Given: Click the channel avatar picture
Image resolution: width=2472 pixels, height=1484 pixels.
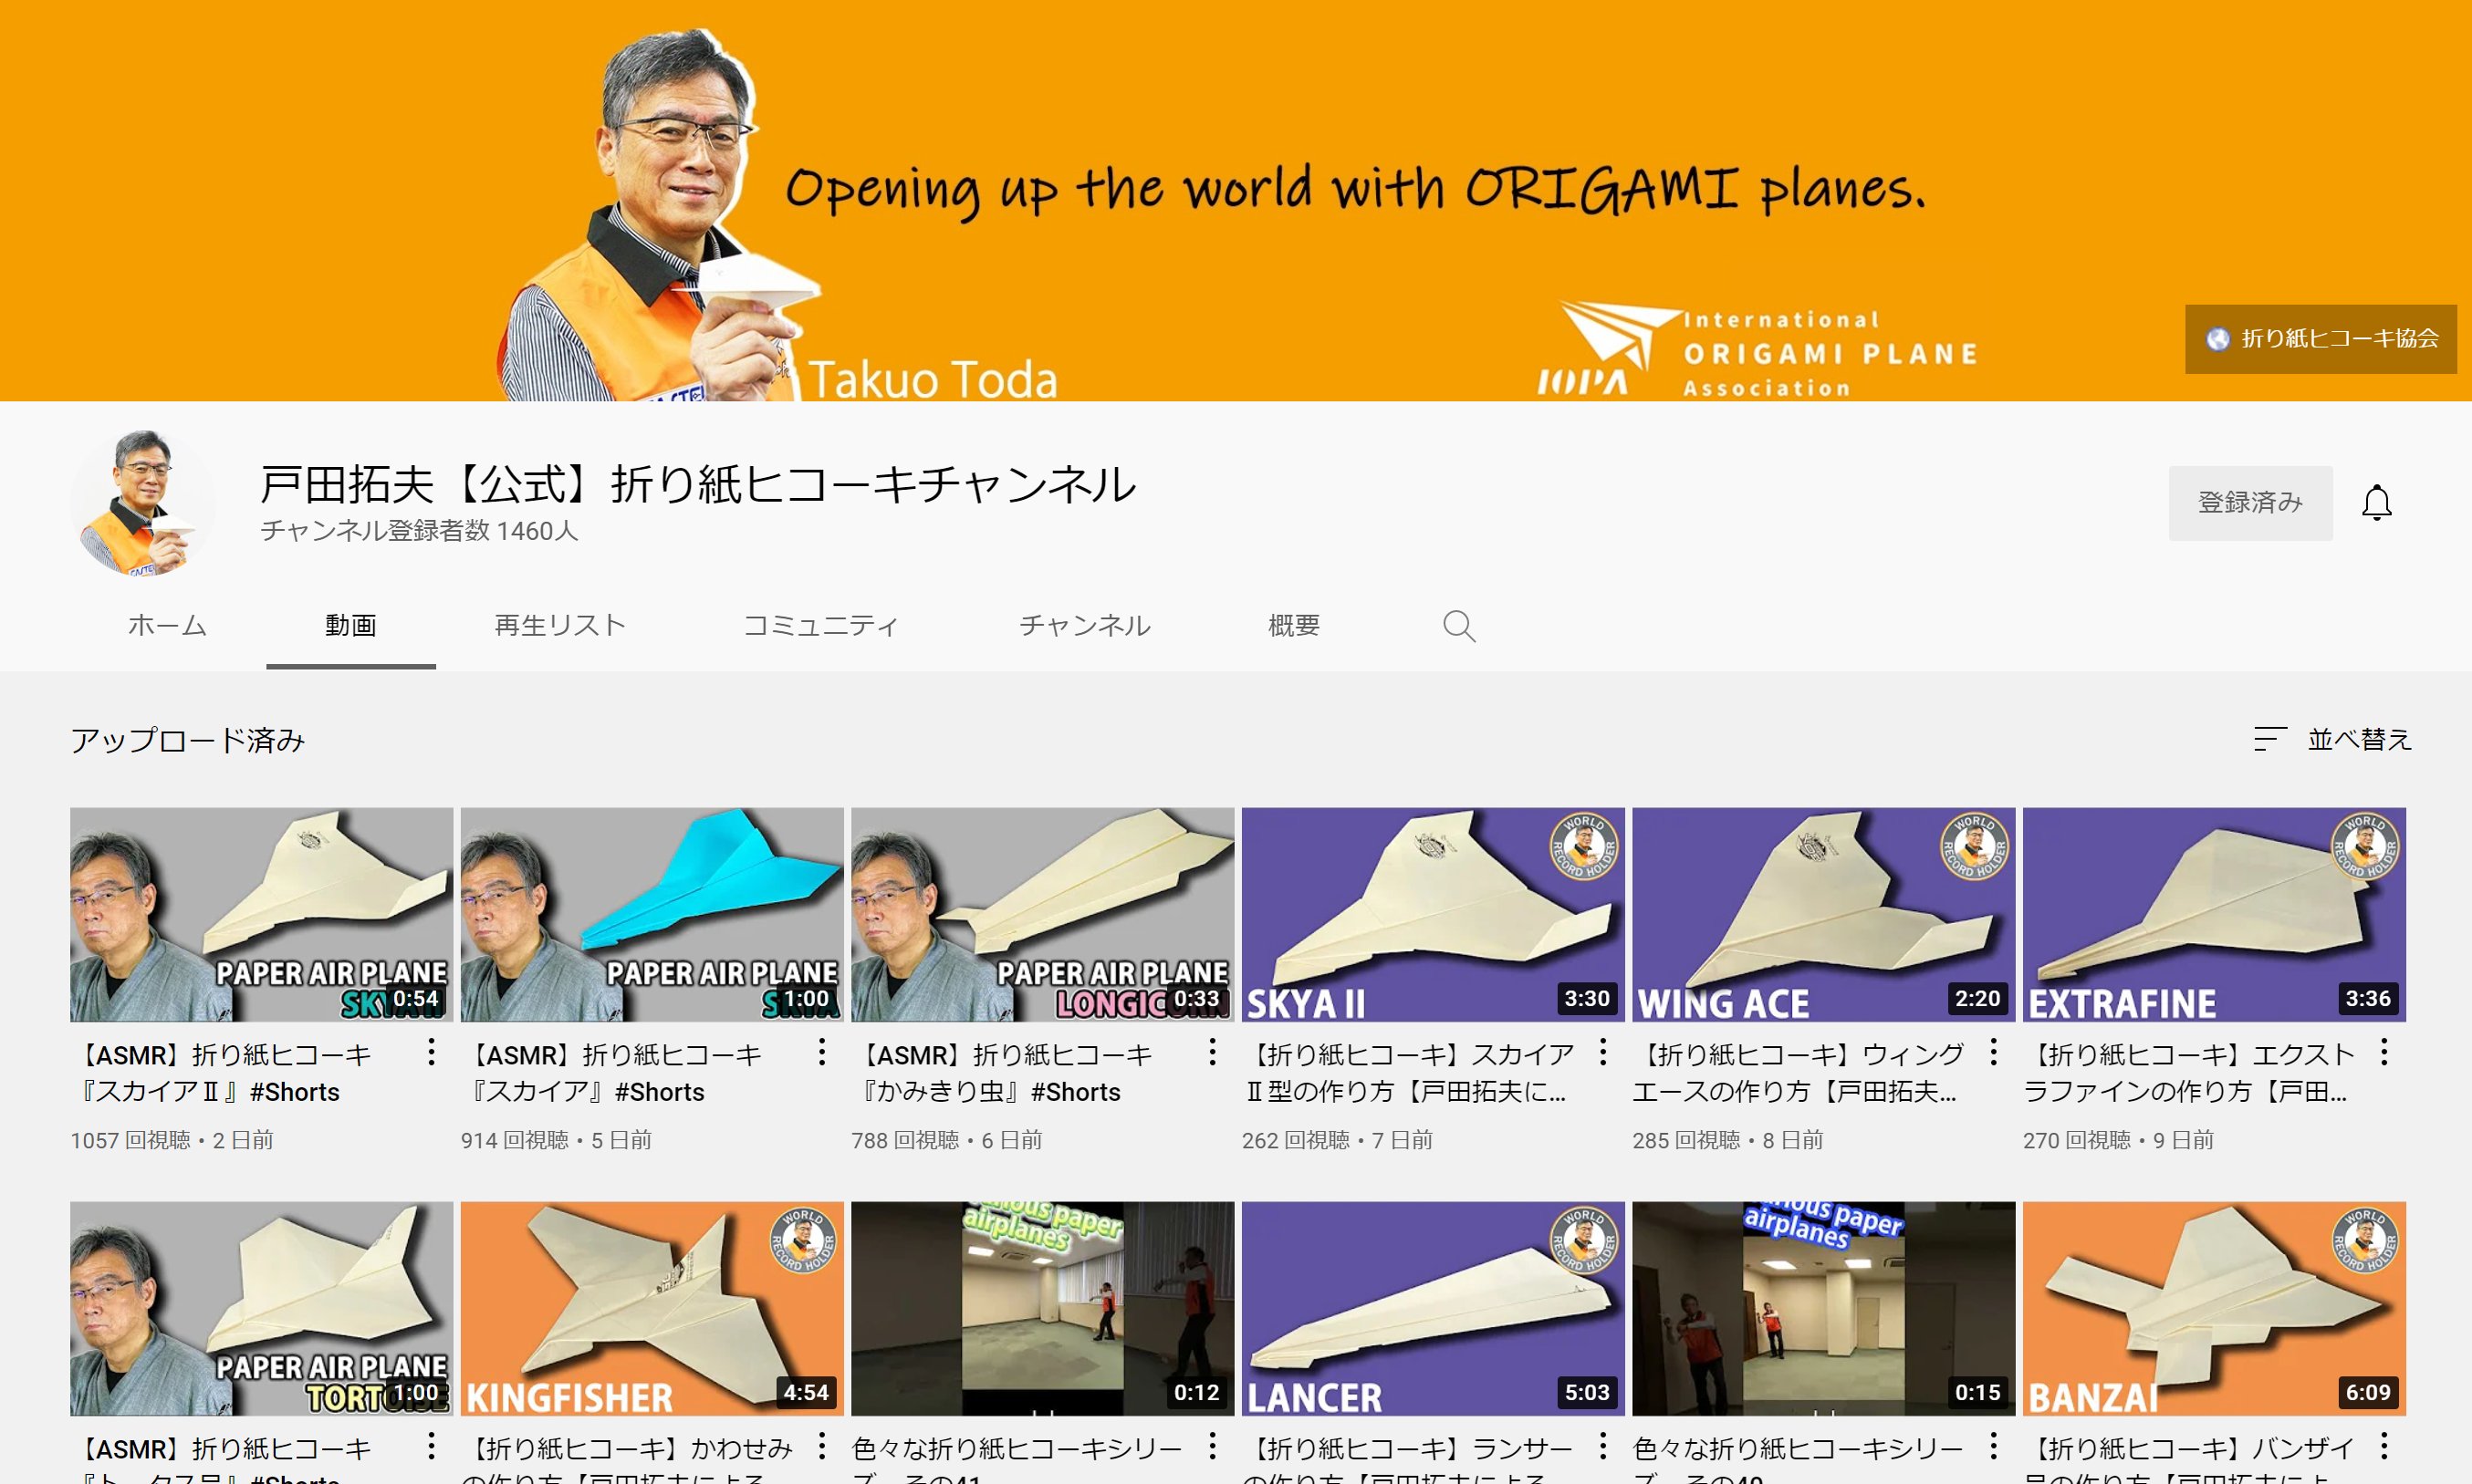Looking at the screenshot, I should (x=143, y=503).
